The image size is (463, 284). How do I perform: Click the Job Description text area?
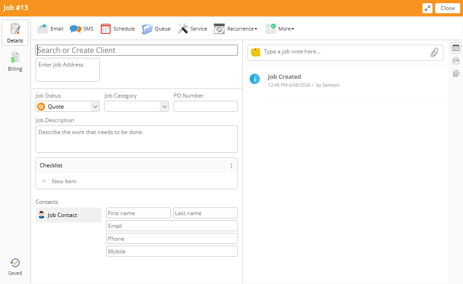point(137,139)
